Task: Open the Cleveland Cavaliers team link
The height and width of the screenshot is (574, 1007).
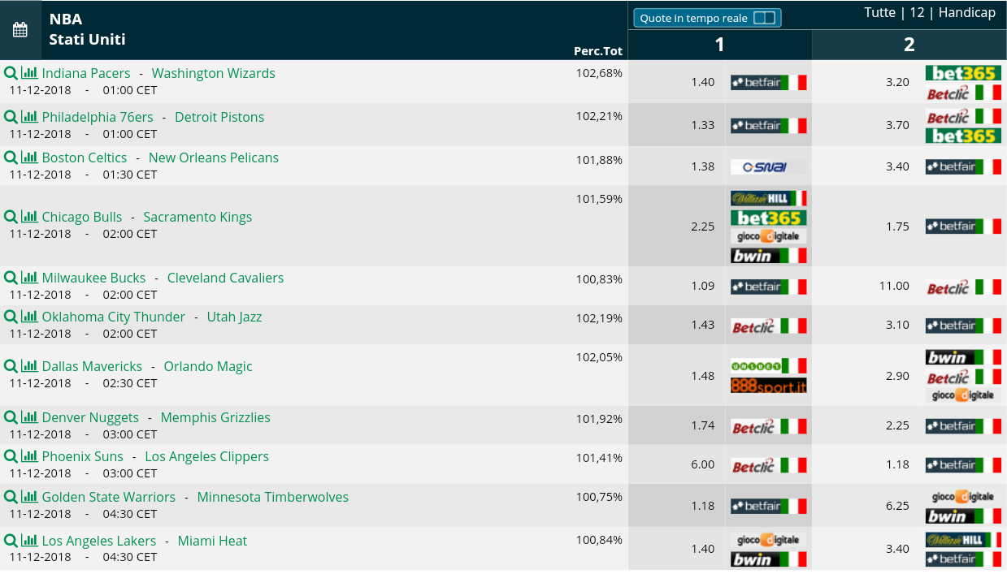Action: [x=225, y=278]
